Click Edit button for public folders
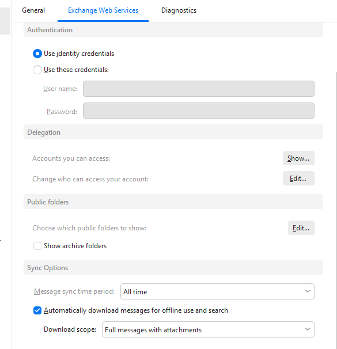This screenshot has width=337, height=349. 301,228
